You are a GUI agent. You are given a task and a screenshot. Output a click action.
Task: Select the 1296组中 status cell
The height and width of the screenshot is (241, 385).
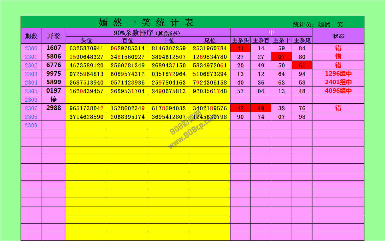click(x=338, y=74)
